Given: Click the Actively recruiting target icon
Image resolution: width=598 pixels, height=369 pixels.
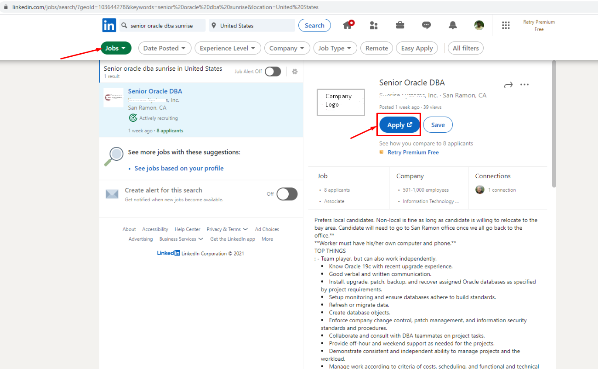Looking at the screenshot, I should [x=133, y=118].
